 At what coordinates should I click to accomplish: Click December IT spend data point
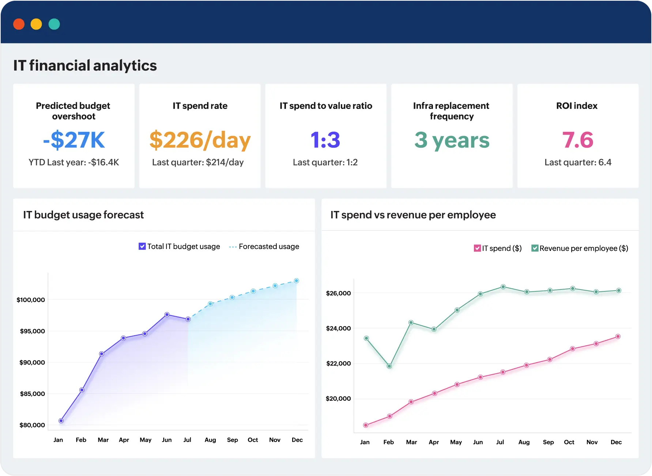(x=618, y=336)
